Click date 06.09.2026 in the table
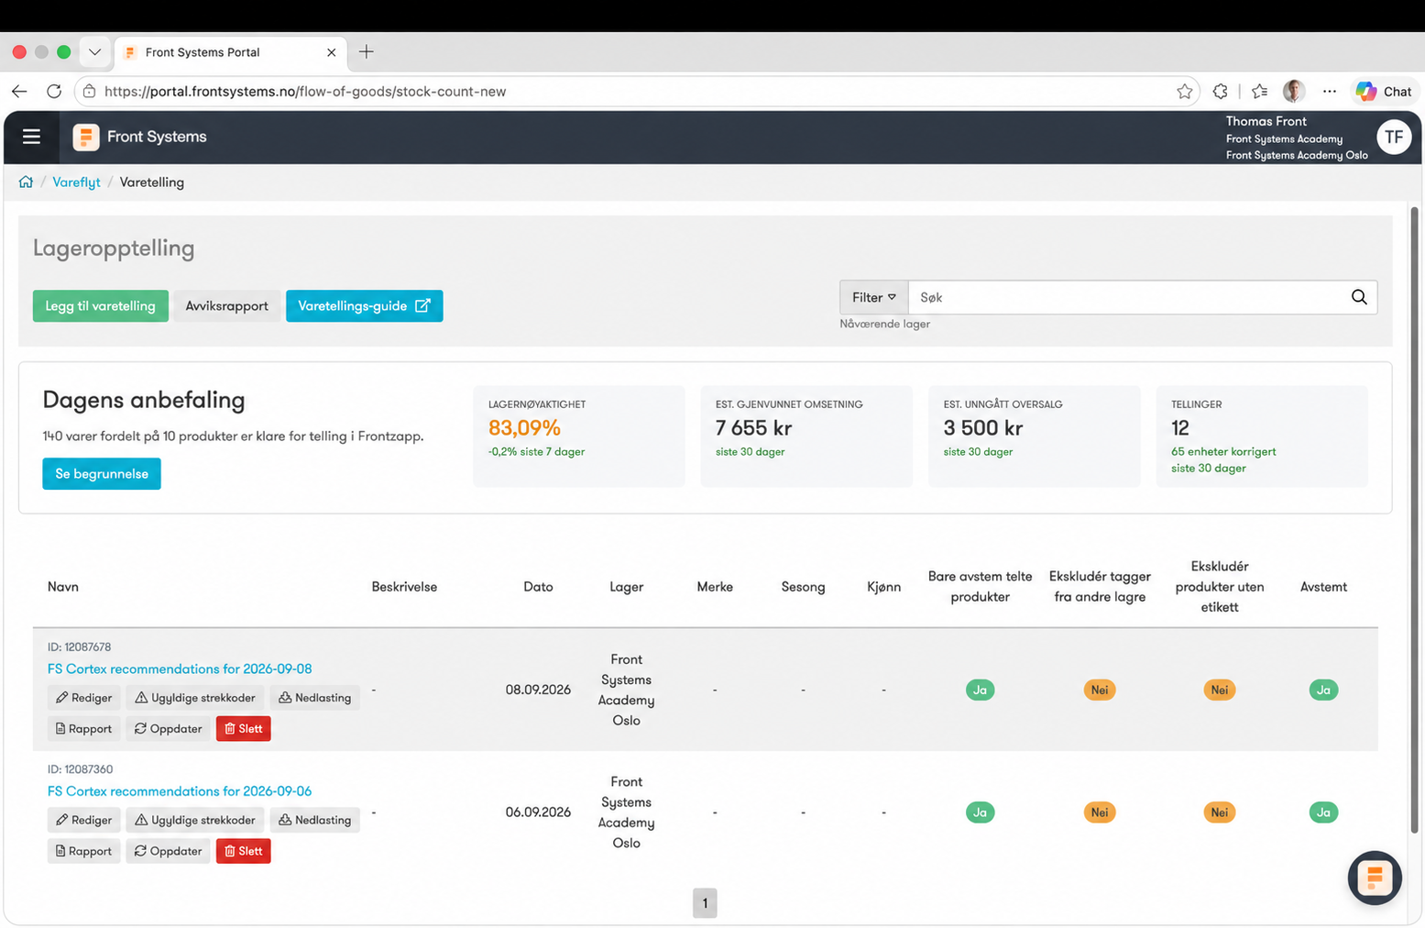 pyautogui.click(x=538, y=812)
